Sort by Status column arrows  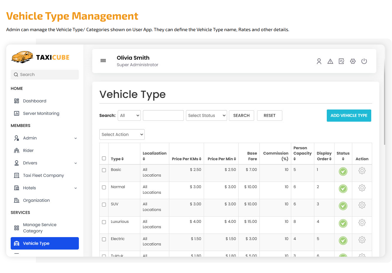[343, 159]
